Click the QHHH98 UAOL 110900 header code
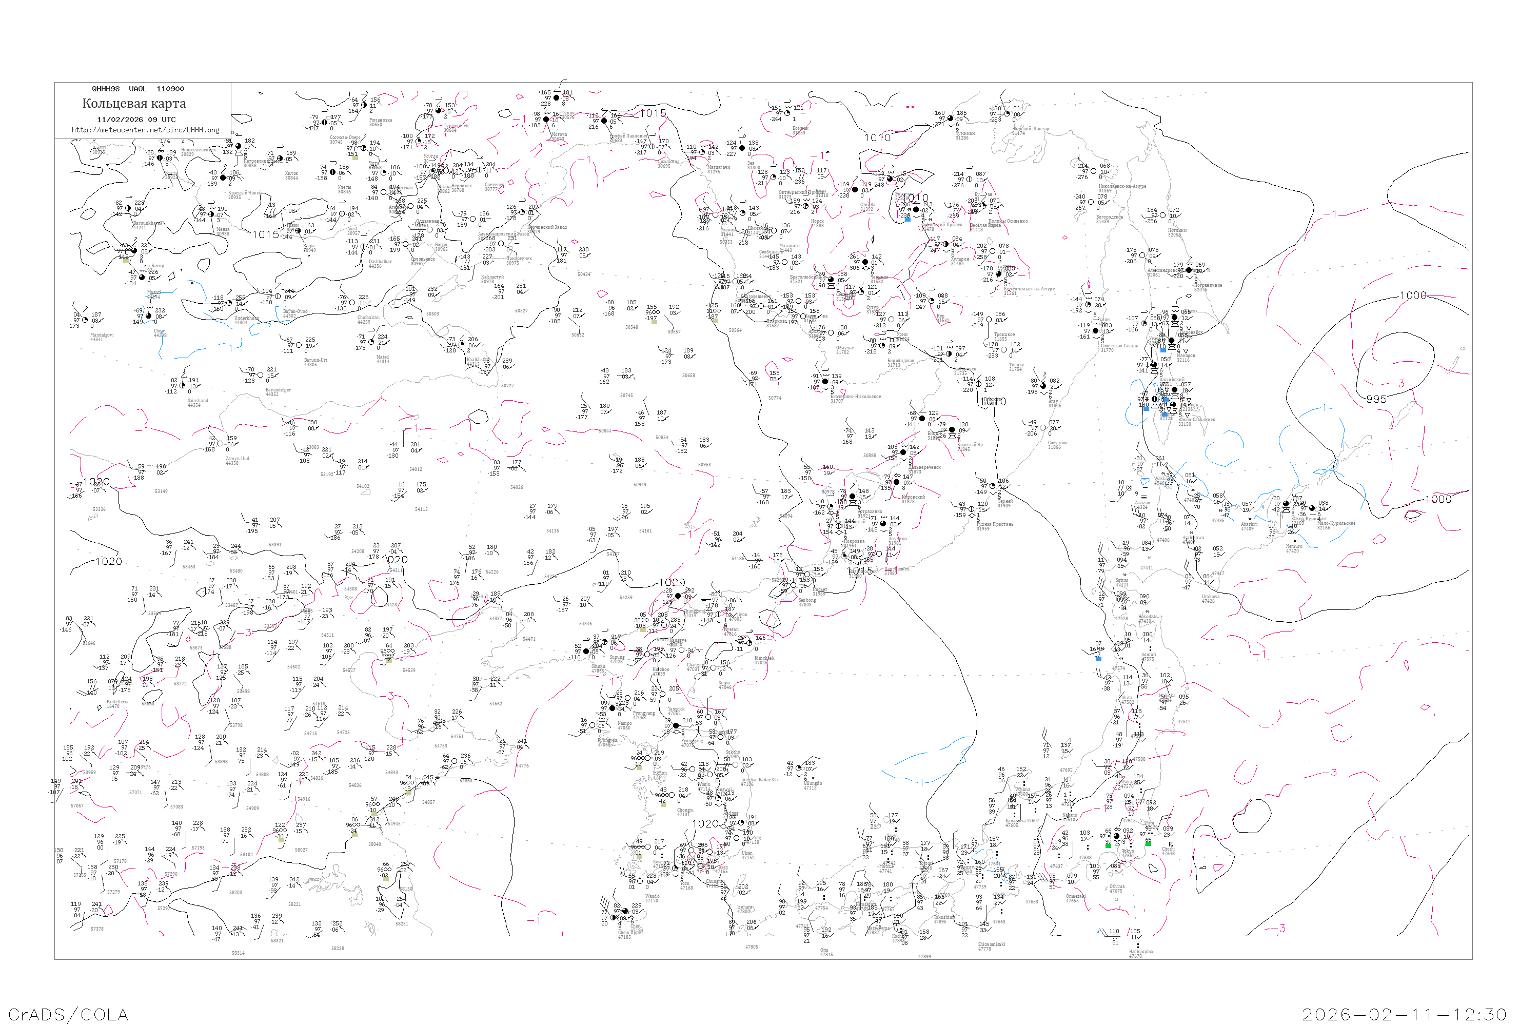Image resolution: width=1539 pixels, height=1026 pixels. 138,89
